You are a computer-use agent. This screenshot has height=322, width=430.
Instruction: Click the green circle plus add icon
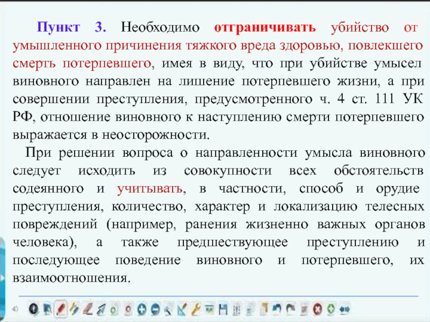[x=331, y=309]
